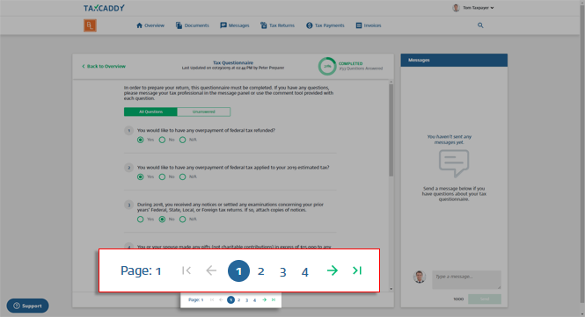585x317 pixels.
Task: Click the Back to Overview link
Action: [104, 67]
